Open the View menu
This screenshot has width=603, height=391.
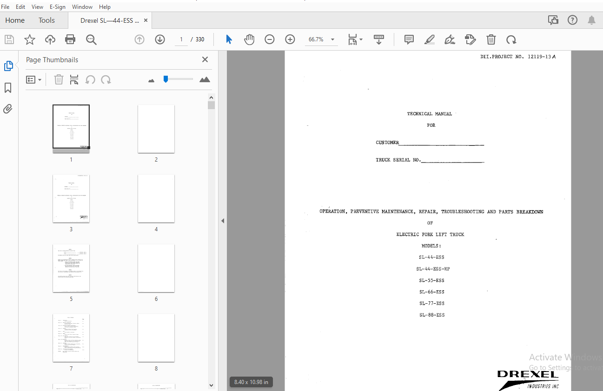pos(37,7)
